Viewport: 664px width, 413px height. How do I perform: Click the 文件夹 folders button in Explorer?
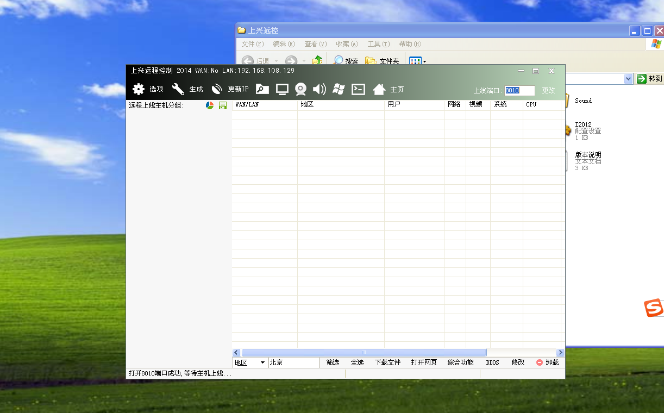point(382,61)
